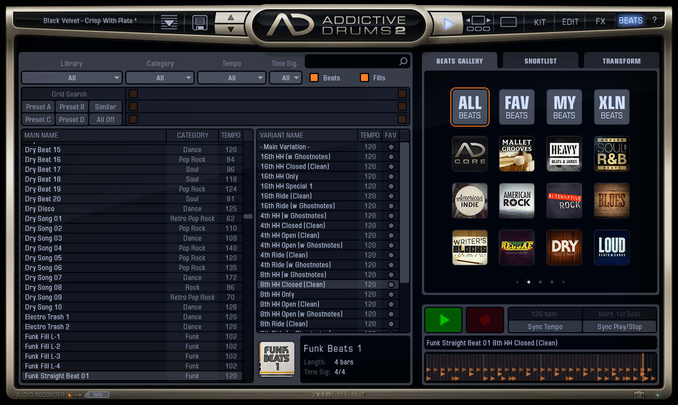The height and width of the screenshot is (405, 678).
Task: Mark 8th HH Closed (Clean) as favorite
Action: click(x=391, y=285)
